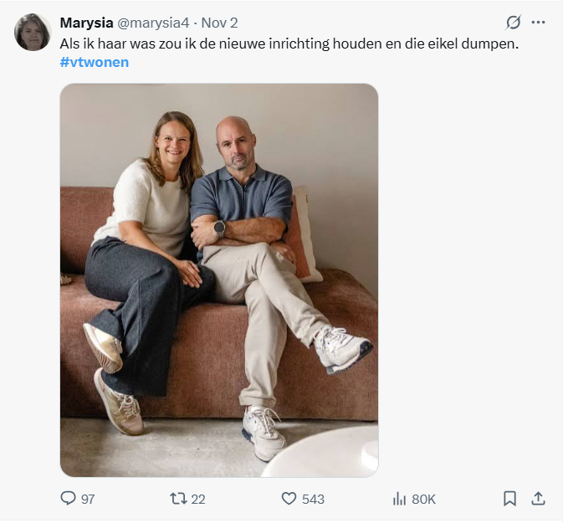568x523 pixels.
Task: Click the share upload arrow icon
Action: [539, 499]
